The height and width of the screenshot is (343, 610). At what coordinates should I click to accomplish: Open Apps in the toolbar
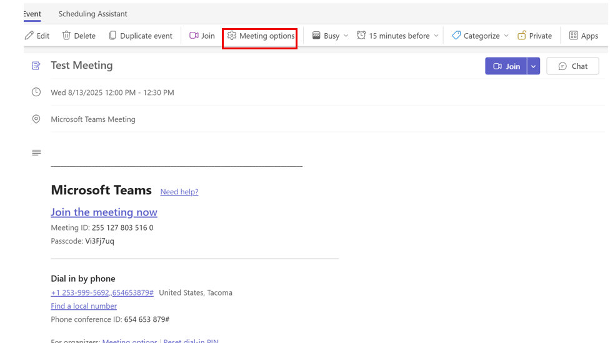[584, 36]
